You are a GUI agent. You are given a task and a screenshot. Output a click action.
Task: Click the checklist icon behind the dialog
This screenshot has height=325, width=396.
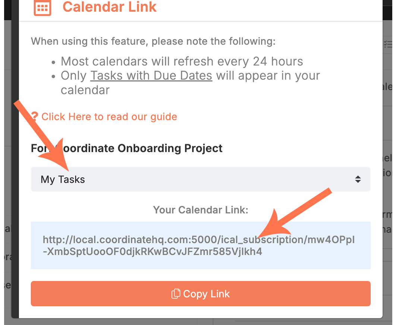(x=388, y=44)
